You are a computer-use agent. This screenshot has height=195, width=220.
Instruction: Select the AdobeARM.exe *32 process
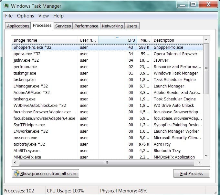coord(107,93)
